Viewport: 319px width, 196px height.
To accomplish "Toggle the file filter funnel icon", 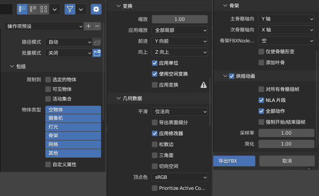I will click(x=70, y=9).
